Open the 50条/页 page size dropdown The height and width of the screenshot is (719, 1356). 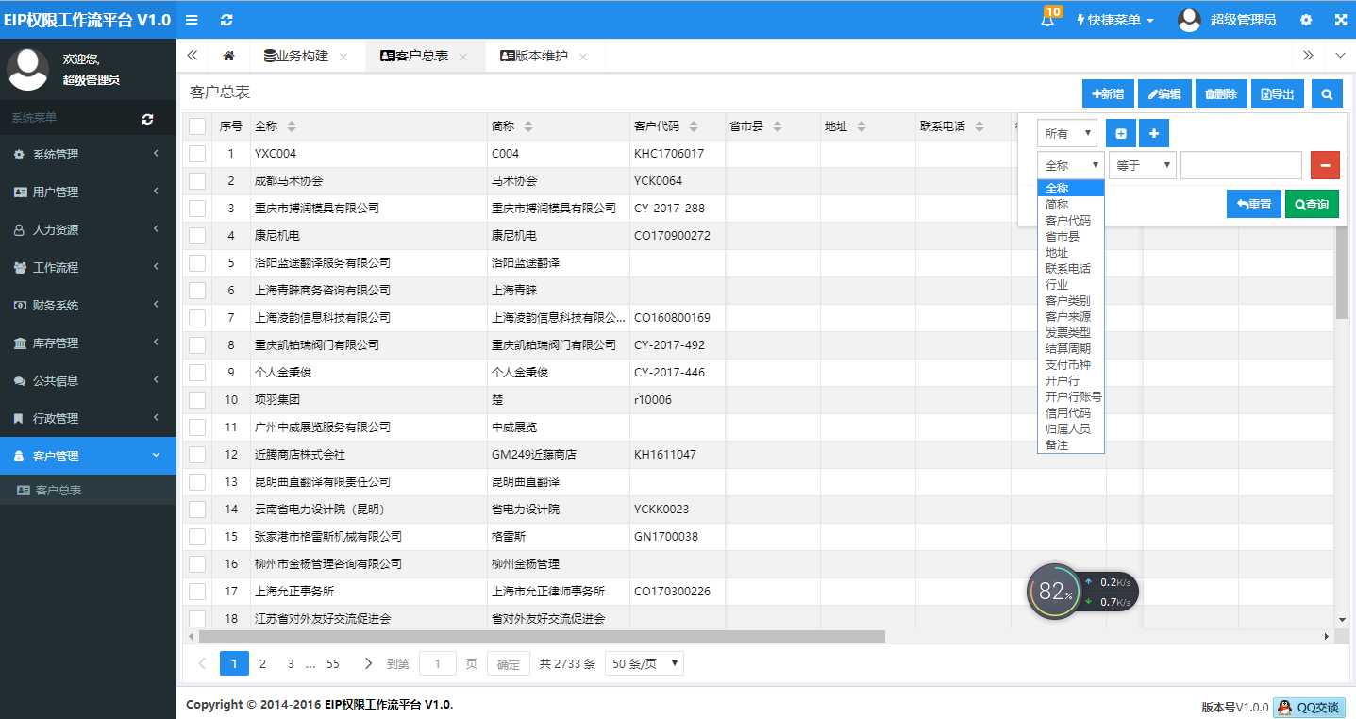(644, 663)
